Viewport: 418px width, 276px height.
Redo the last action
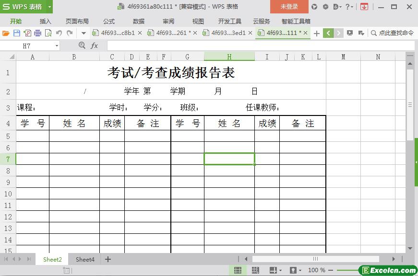(x=70, y=33)
